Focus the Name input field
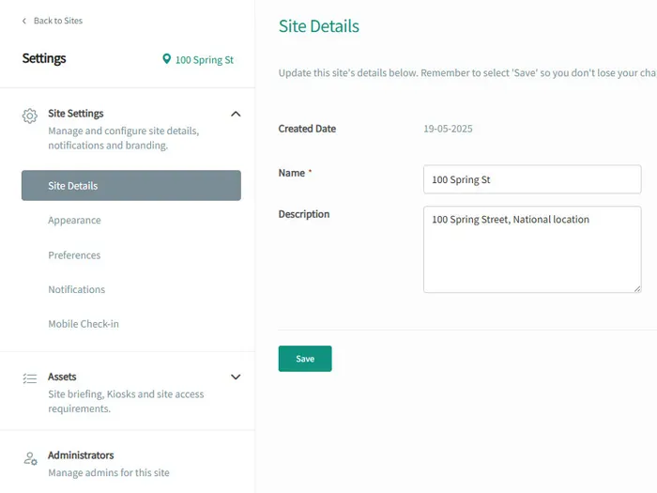The width and height of the screenshot is (657, 493). pos(532,179)
